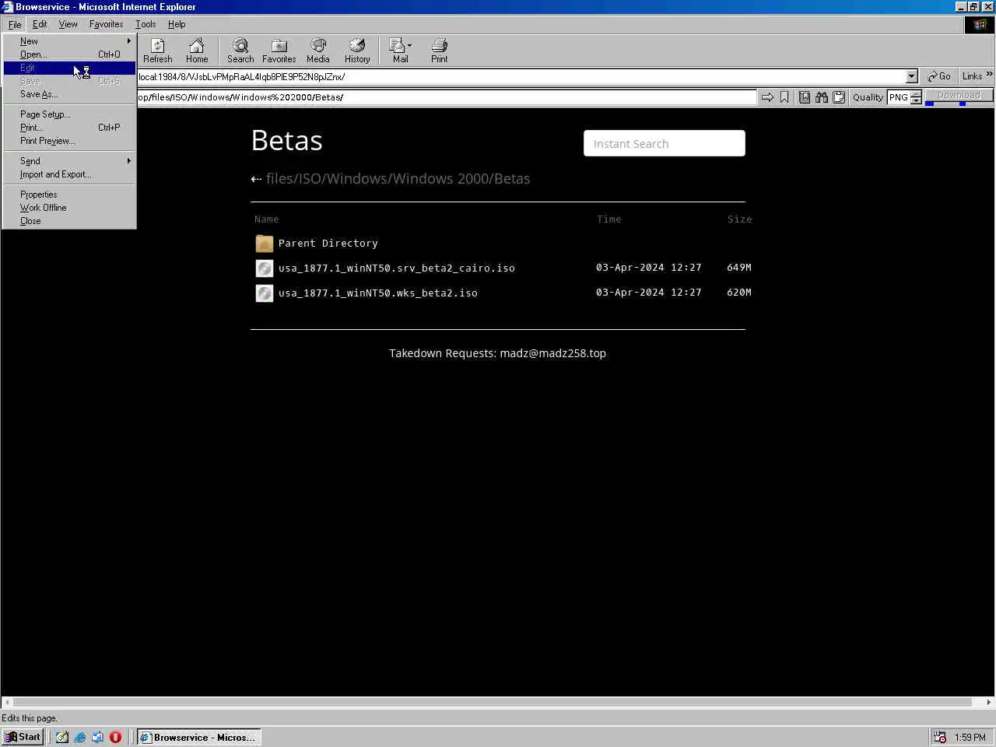Click the Browservice bookmark ribbon icon
This screenshot has height=747, width=996.
click(784, 97)
